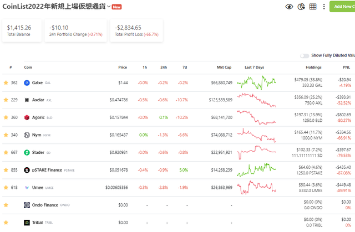Click the red New badge
This screenshot has height=232, width=355.
(116, 7)
